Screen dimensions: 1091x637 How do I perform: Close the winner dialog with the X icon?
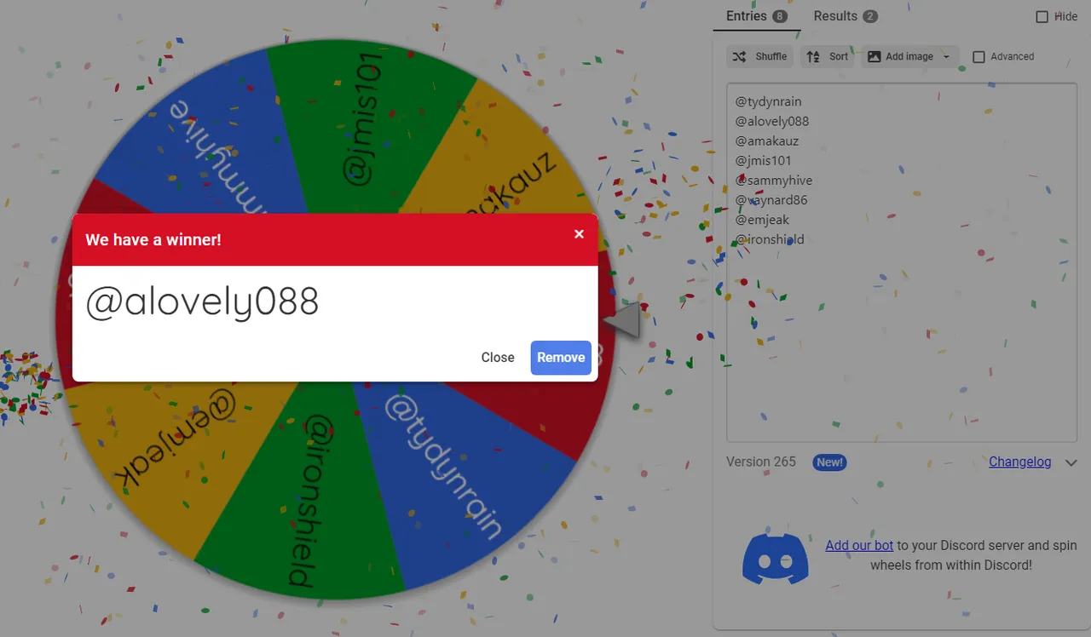[579, 234]
